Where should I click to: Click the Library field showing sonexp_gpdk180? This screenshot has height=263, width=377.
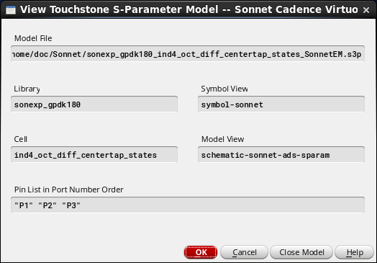[x=94, y=104]
